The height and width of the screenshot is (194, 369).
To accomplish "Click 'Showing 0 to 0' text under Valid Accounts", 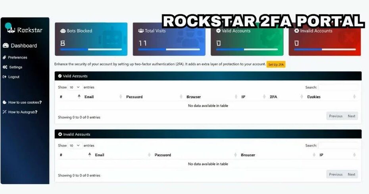I will point(79,117).
